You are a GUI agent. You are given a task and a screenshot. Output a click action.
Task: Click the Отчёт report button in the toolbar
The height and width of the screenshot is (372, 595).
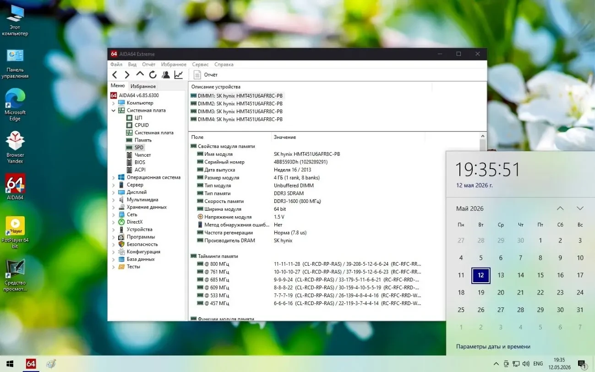point(206,75)
